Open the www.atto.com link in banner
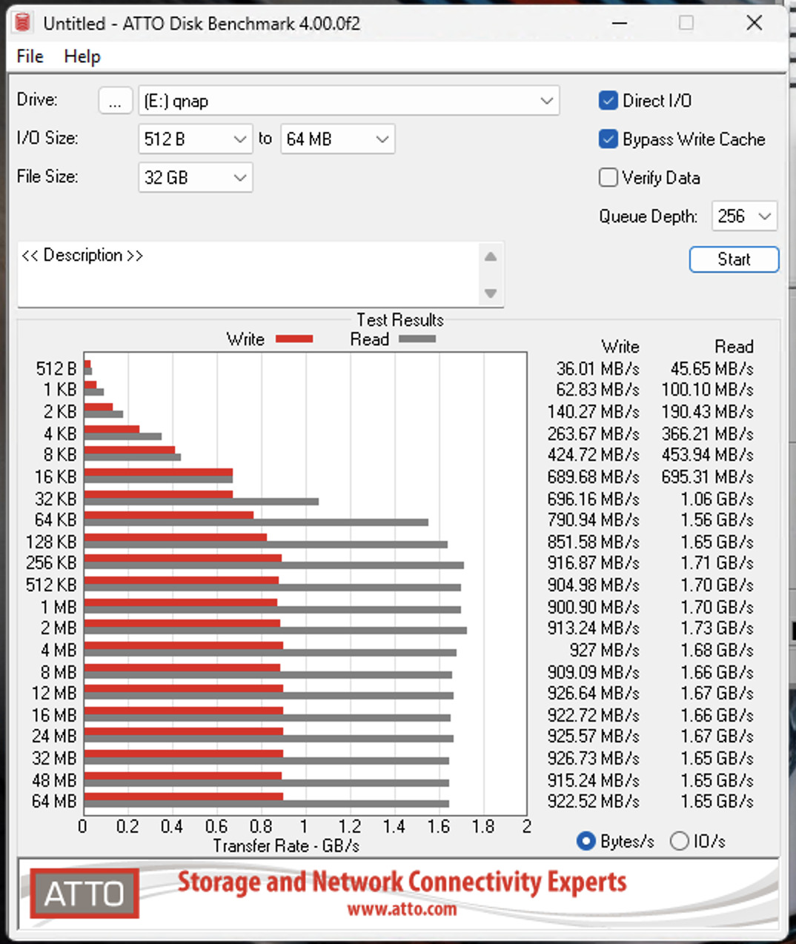 (402, 909)
